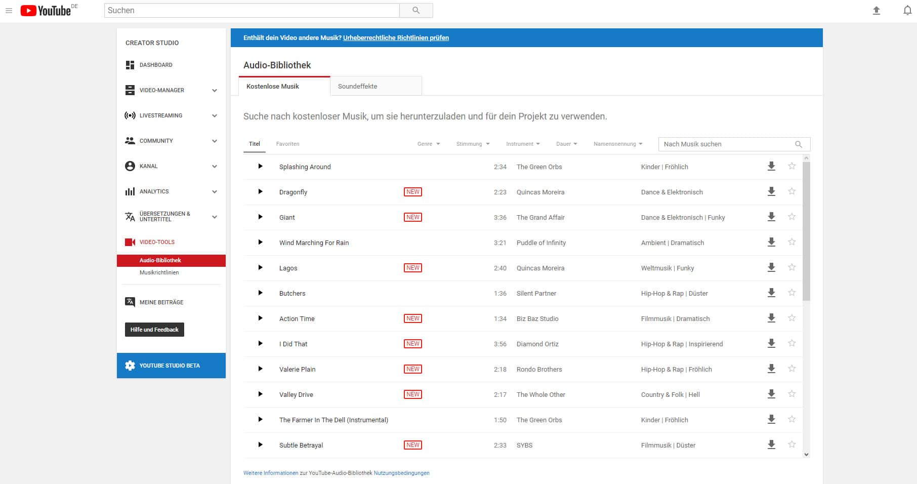Play the track Lagos
This screenshot has height=484, width=917.
[x=260, y=267]
